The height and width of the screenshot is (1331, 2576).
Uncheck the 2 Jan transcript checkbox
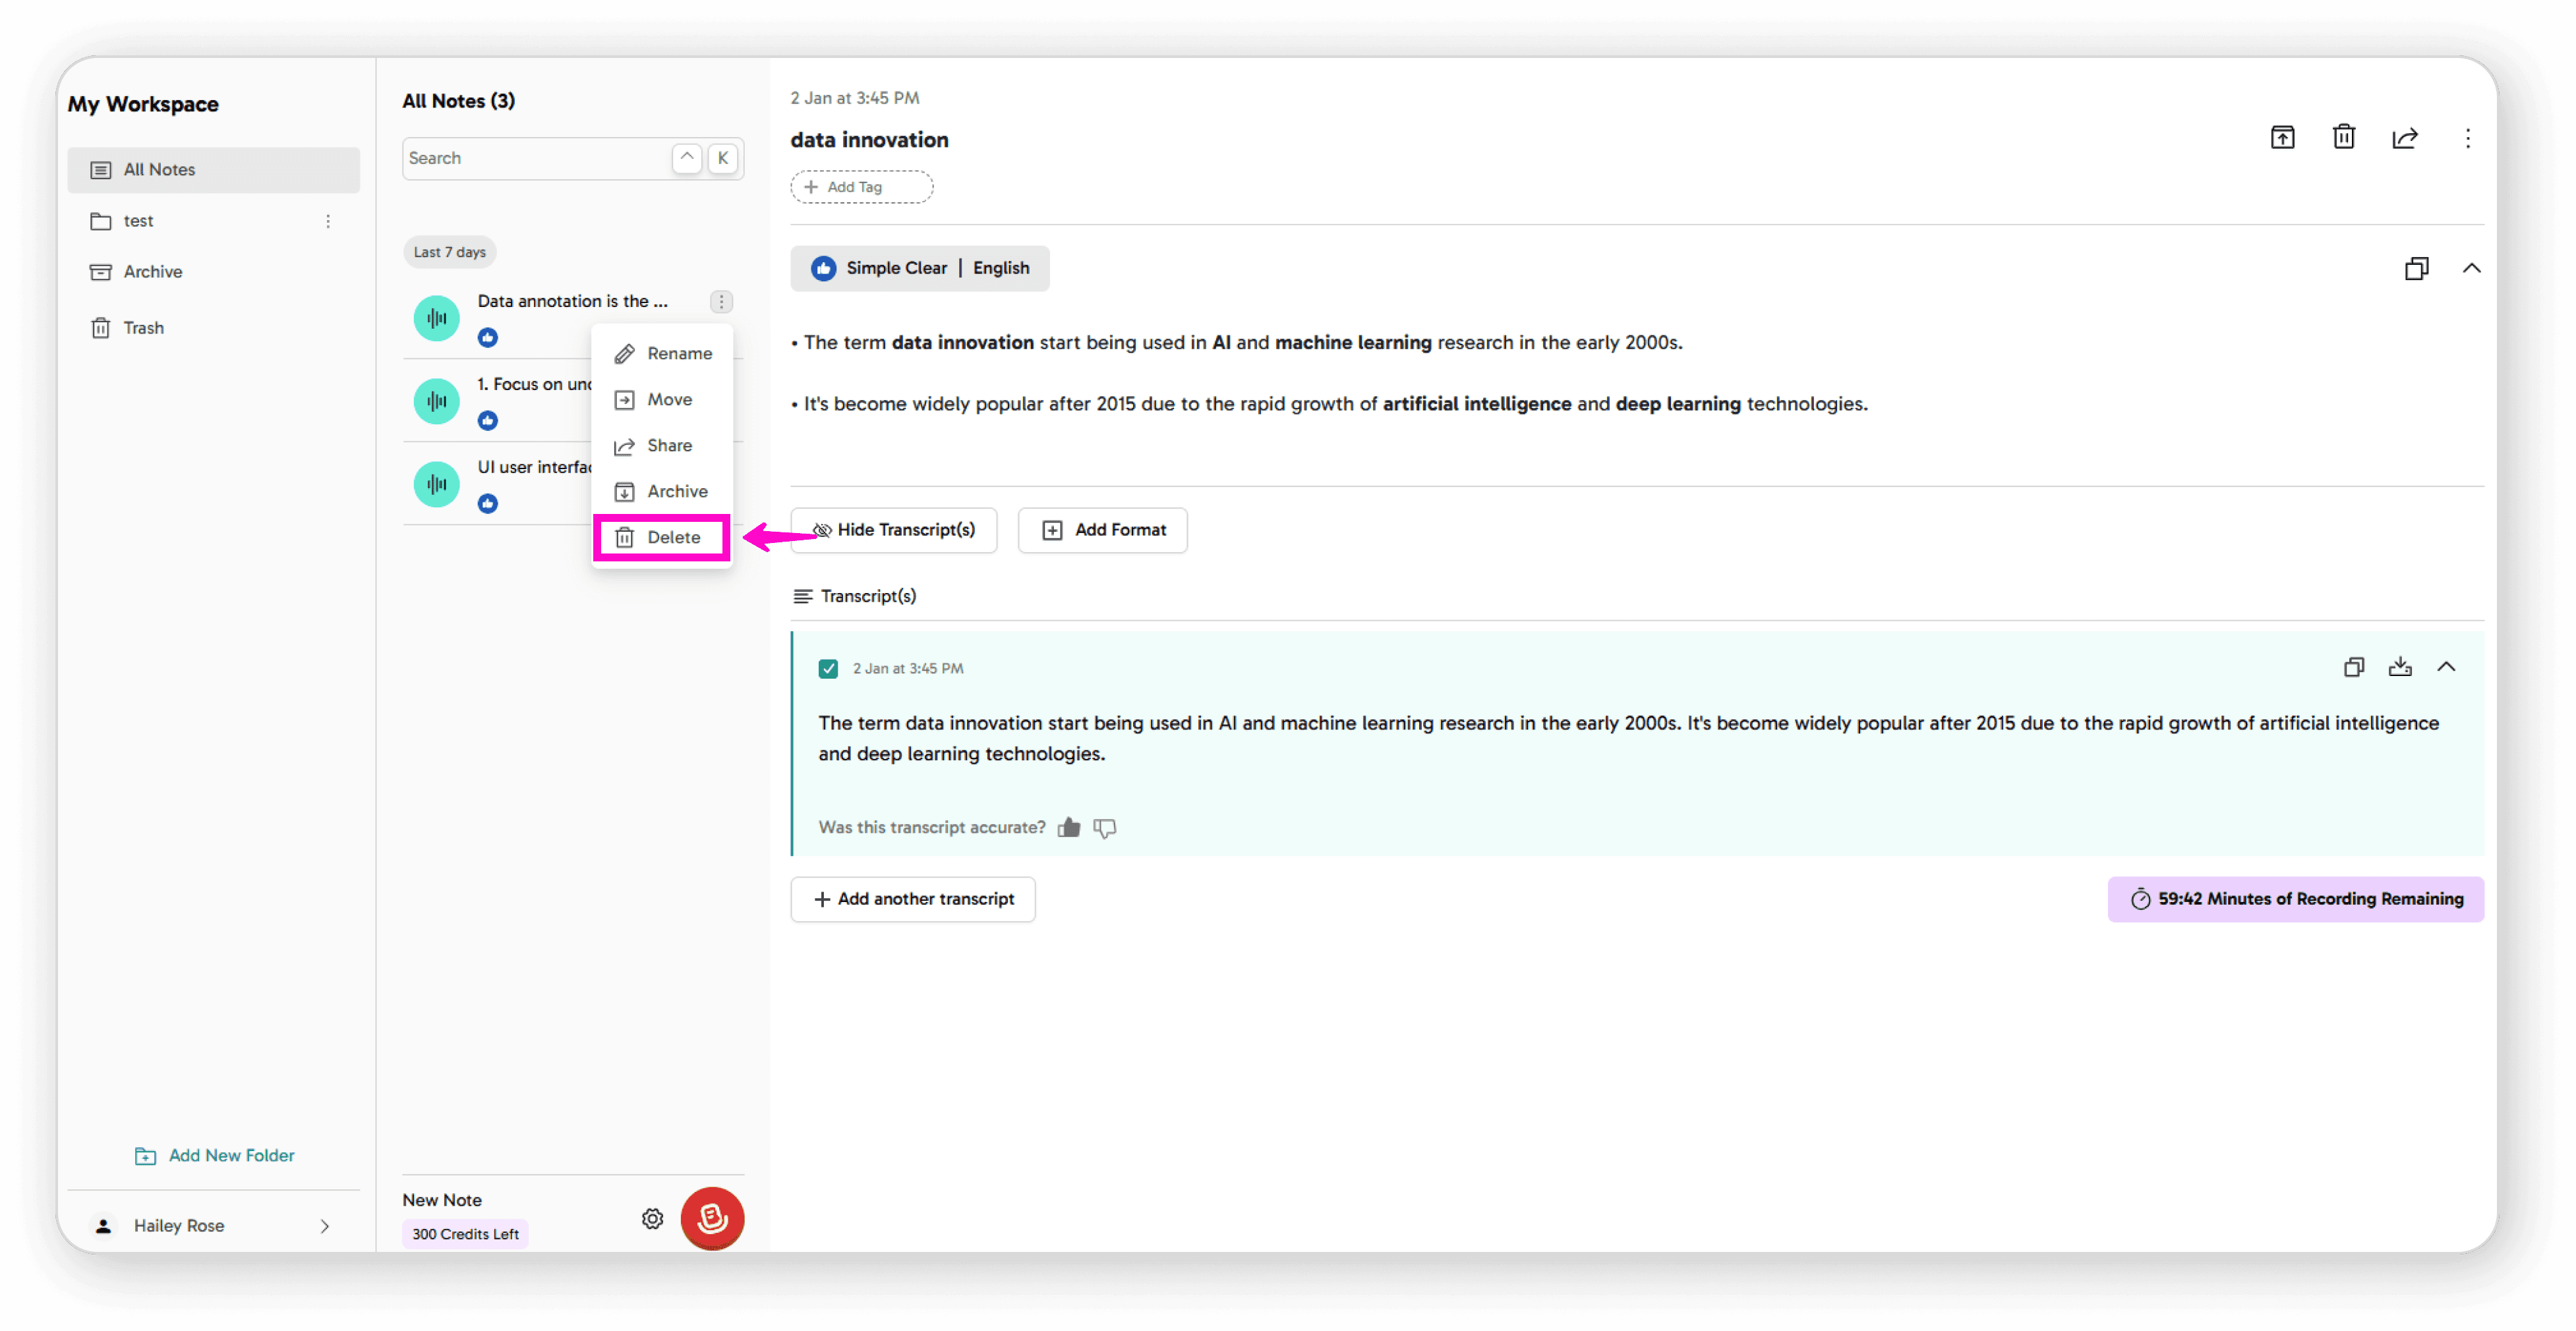click(x=827, y=669)
